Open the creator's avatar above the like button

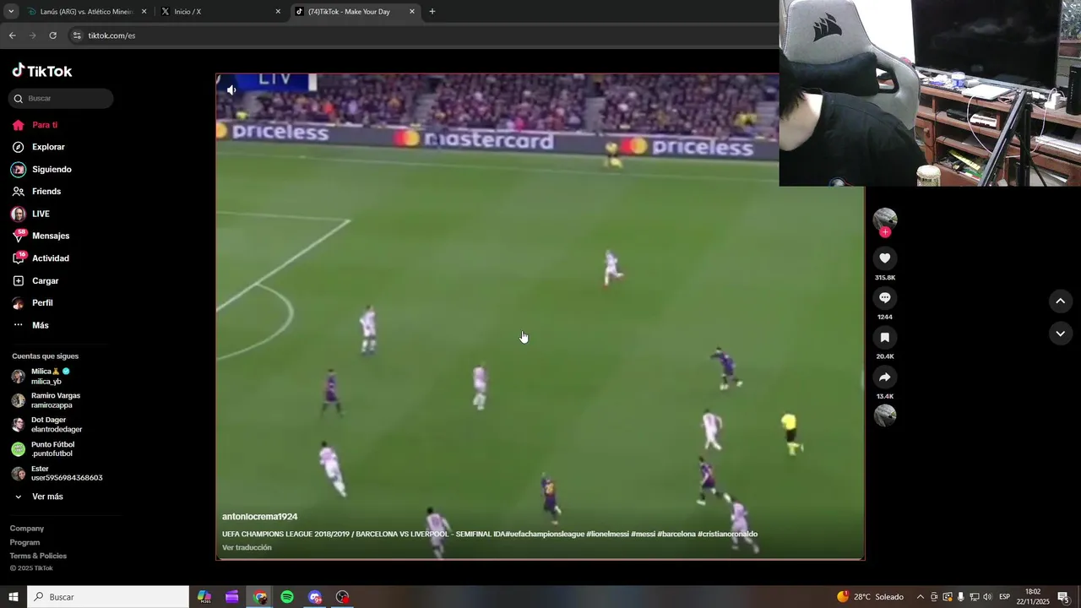[x=885, y=219]
